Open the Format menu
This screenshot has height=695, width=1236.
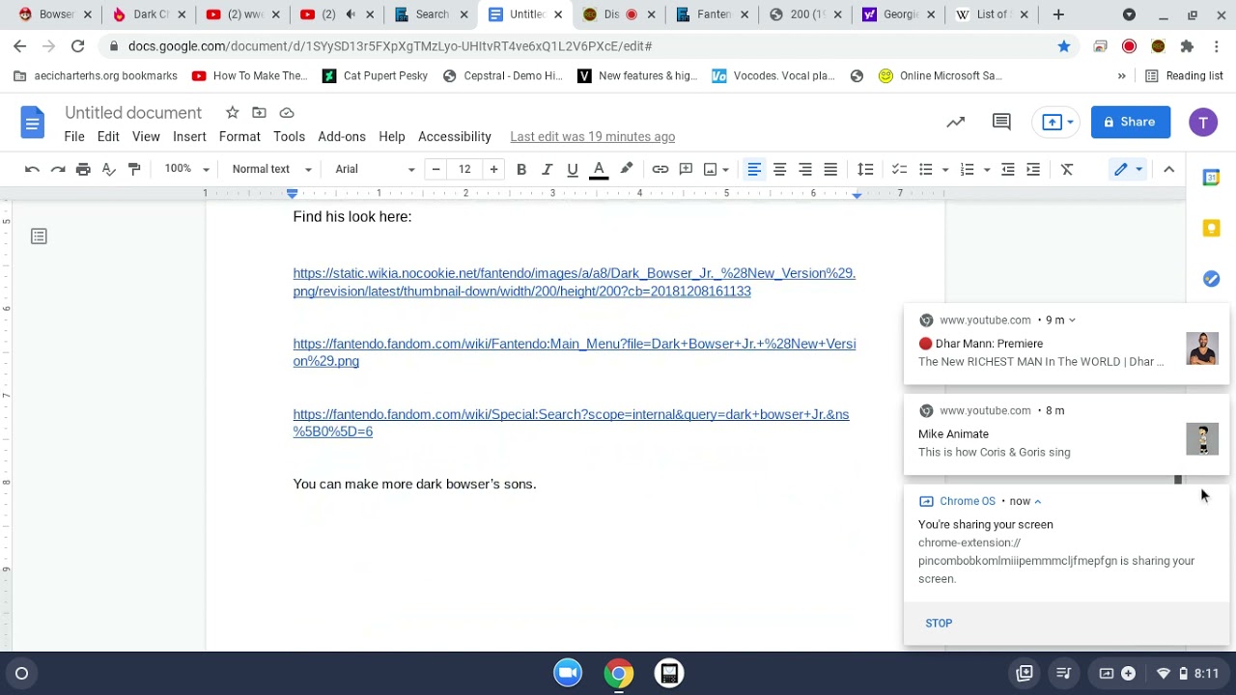(x=239, y=137)
